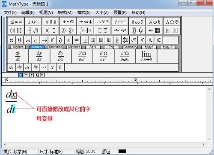Insert the small dy expression

click(x=20, y=67)
